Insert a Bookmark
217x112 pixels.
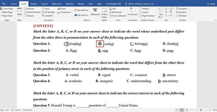click(x=115, y=12)
